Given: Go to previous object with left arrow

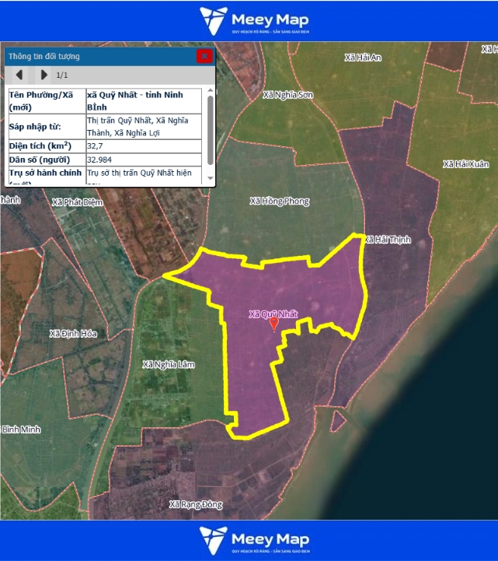Looking at the screenshot, I should pyautogui.click(x=19, y=75).
